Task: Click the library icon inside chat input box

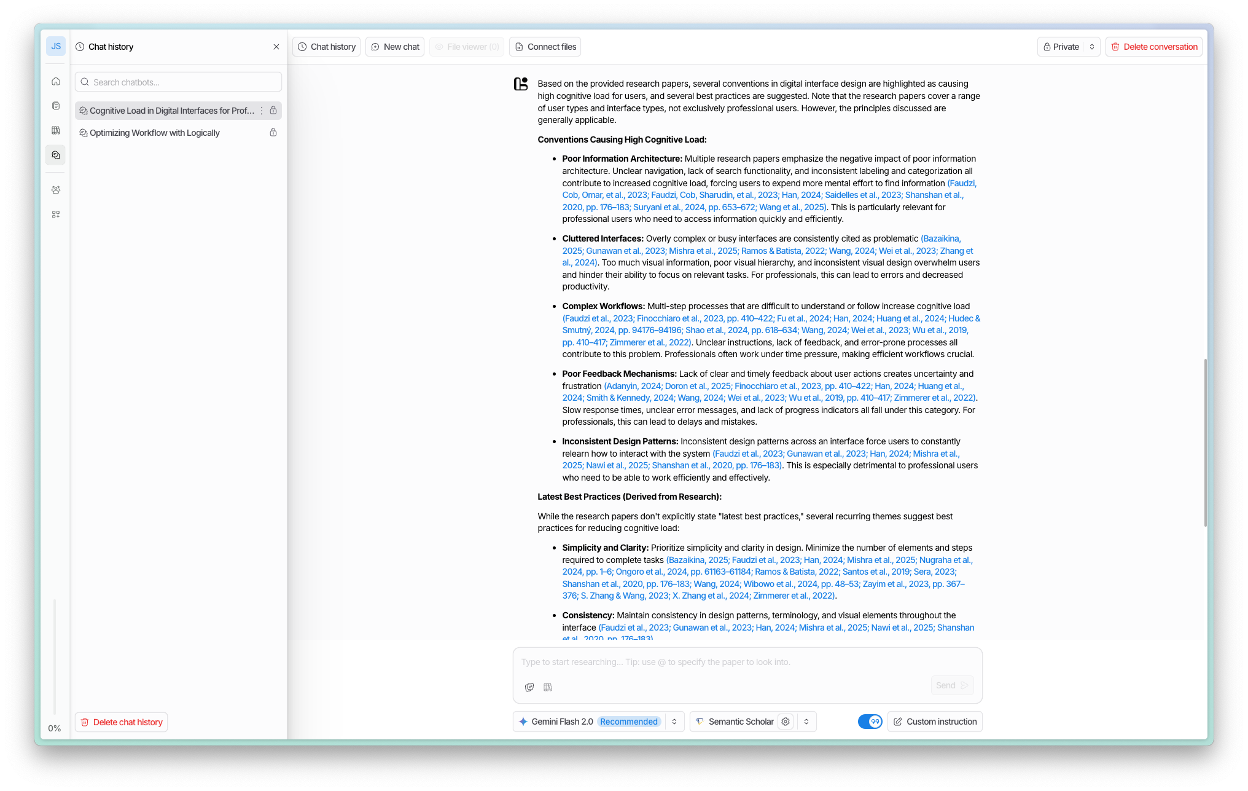Action: [x=548, y=687]
